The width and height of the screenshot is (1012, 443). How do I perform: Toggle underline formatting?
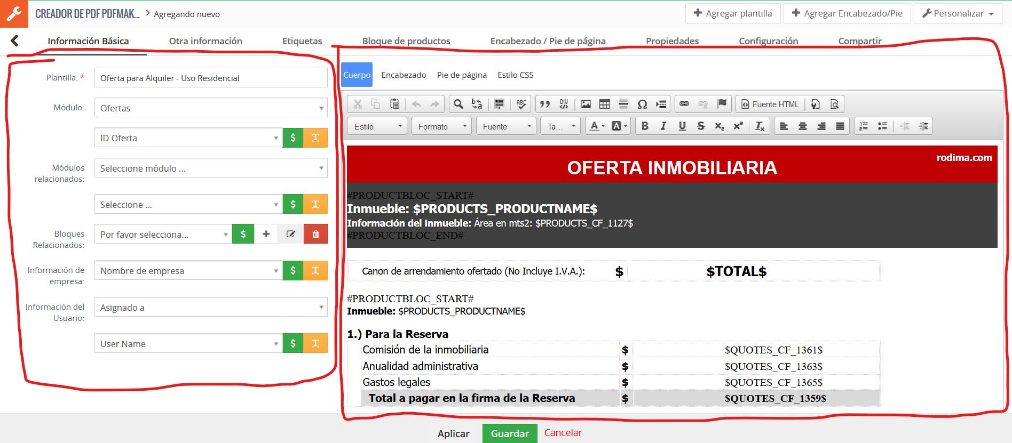pyautogui.click(x=682, y=126)
